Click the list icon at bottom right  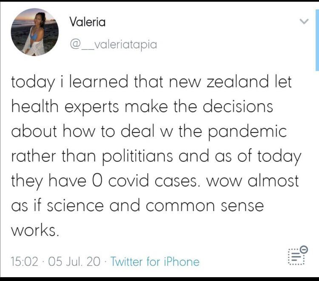[296, 256]
